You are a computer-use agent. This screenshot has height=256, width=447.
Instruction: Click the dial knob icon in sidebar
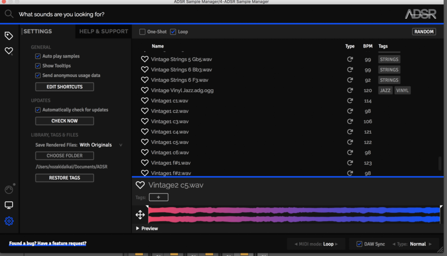pyautogui.click(x=9, y=190)
